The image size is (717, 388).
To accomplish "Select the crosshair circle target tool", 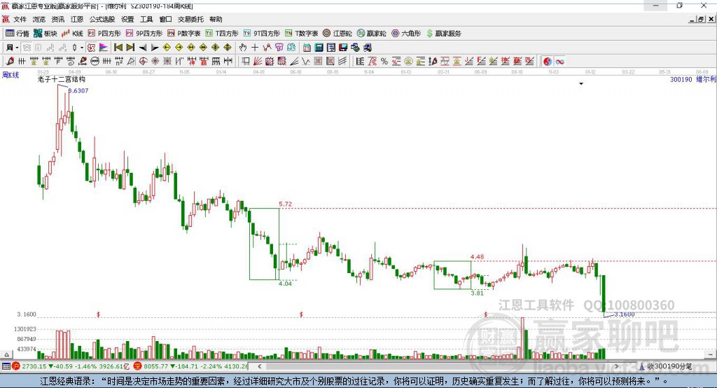I will [x=143, y=62].
